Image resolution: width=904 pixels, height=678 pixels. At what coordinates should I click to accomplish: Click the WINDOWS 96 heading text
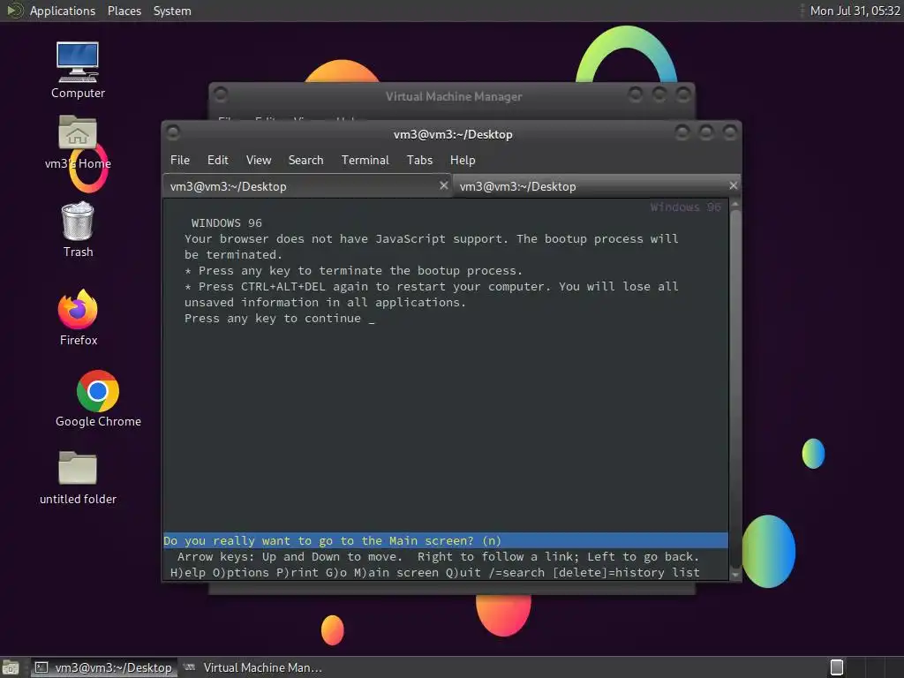227,223
